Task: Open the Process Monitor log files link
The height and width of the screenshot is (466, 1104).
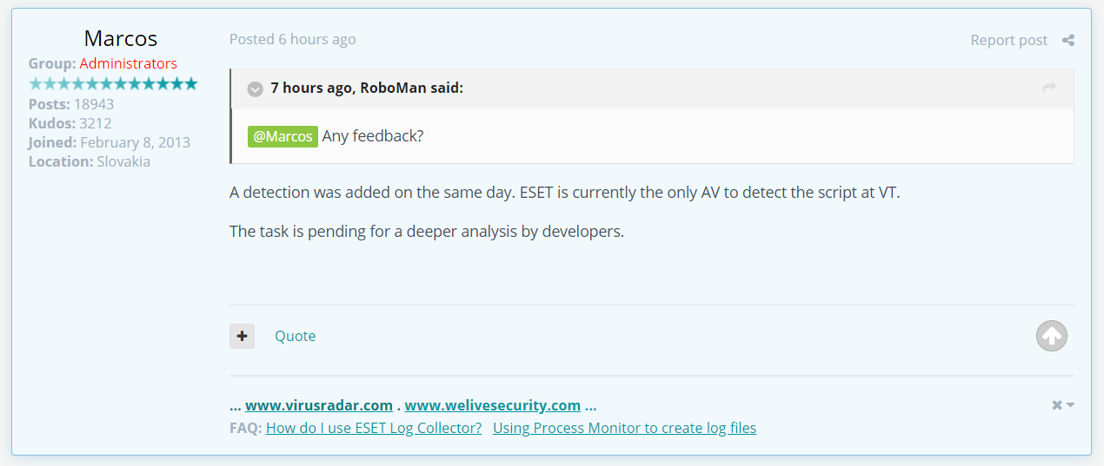Action: point(624,428)
